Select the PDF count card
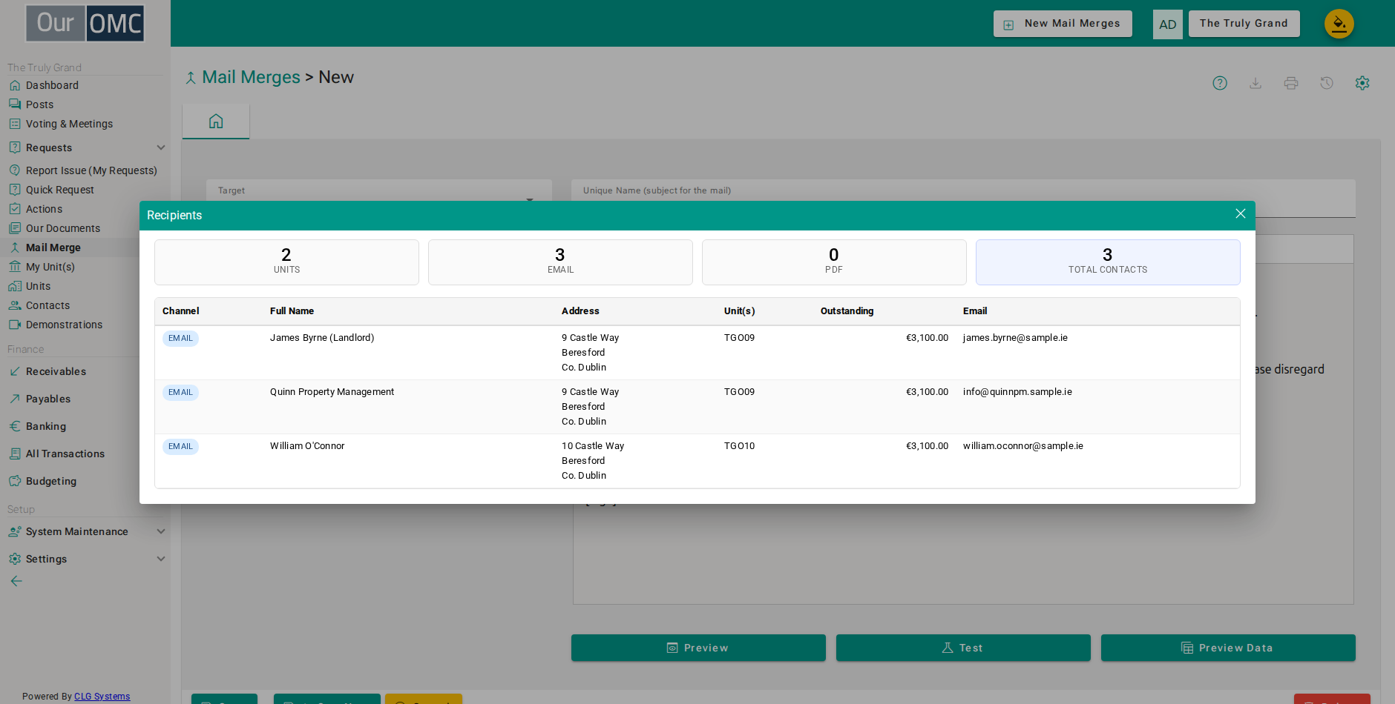This screenshot has height=704, width=1395. coord(834,262)
